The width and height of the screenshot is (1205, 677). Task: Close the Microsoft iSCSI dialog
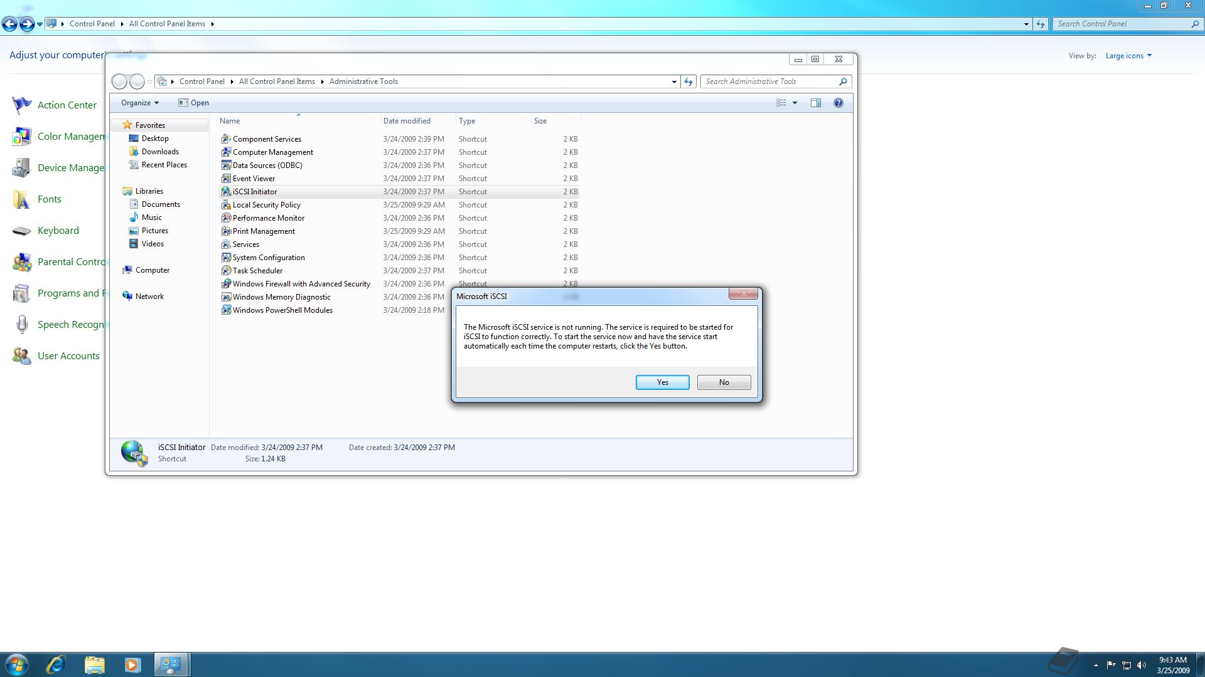coord(743,293)
